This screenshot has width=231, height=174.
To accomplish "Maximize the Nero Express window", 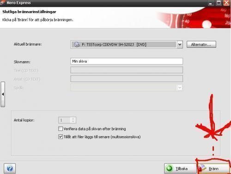I will tap(219, 3).
